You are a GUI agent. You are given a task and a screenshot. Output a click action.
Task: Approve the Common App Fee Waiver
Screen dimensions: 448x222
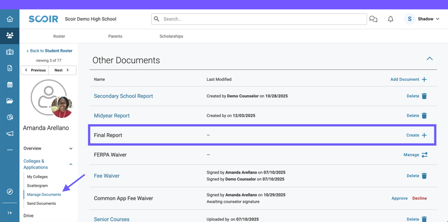400,198
